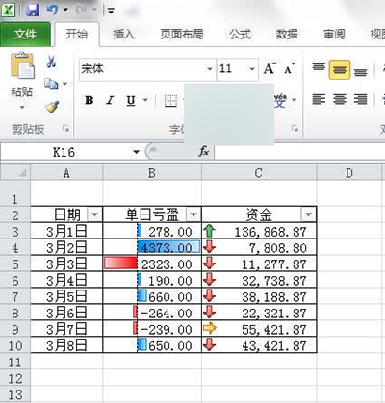Switch to the 审阅 tab
The image size is (385, 403).
[x=334, y=35]
